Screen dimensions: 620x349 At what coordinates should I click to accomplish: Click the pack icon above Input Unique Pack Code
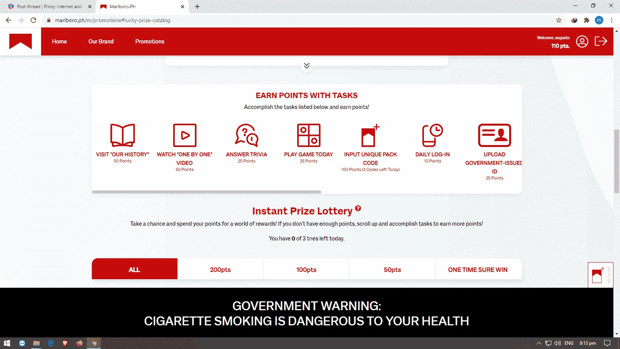point(370,135)
